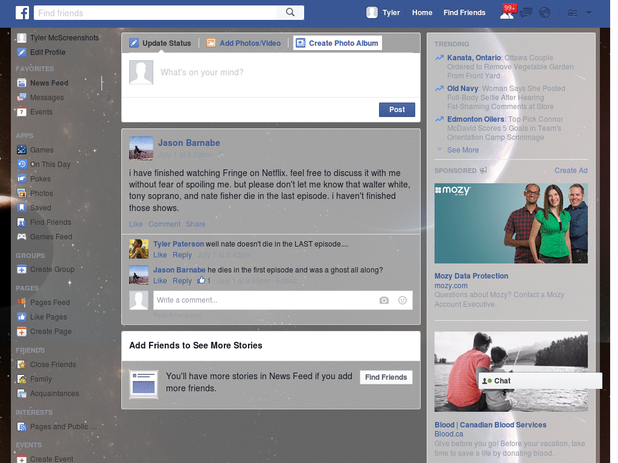
Task: Expand See More trending topics
Action: tap(463, 150)
